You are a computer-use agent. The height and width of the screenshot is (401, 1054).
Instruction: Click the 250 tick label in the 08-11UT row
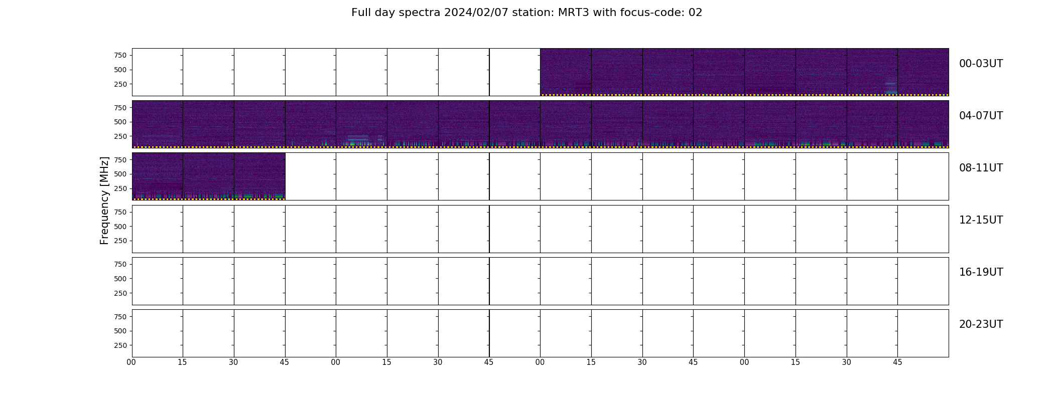click(120, 188)
